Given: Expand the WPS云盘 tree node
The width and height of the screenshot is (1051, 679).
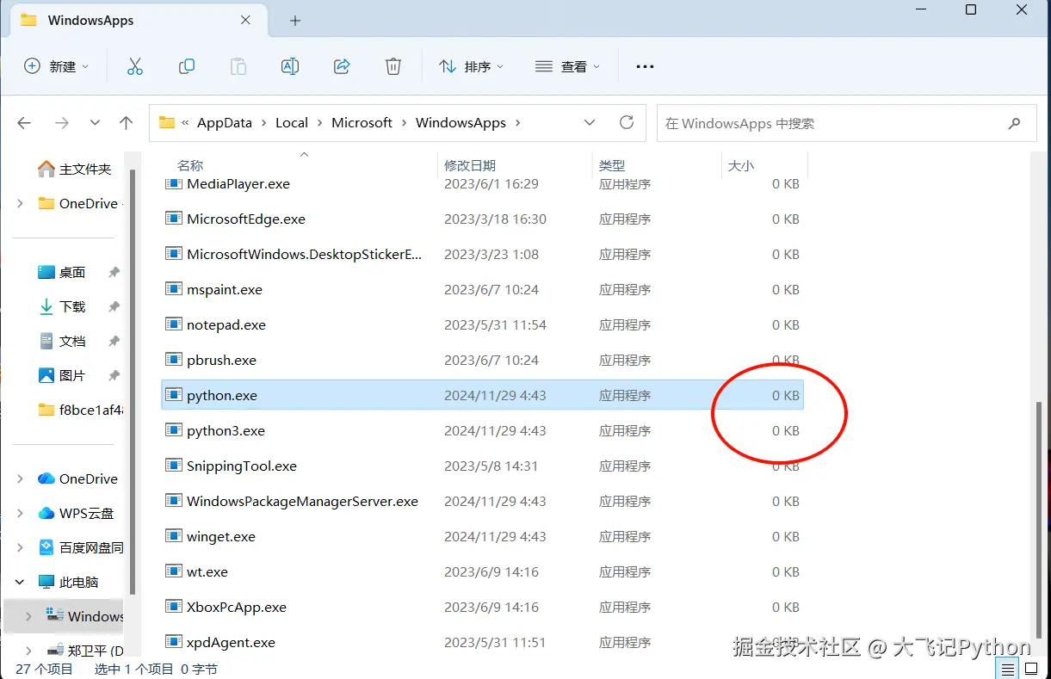Looking at the screenshot, I should (21, 513).
